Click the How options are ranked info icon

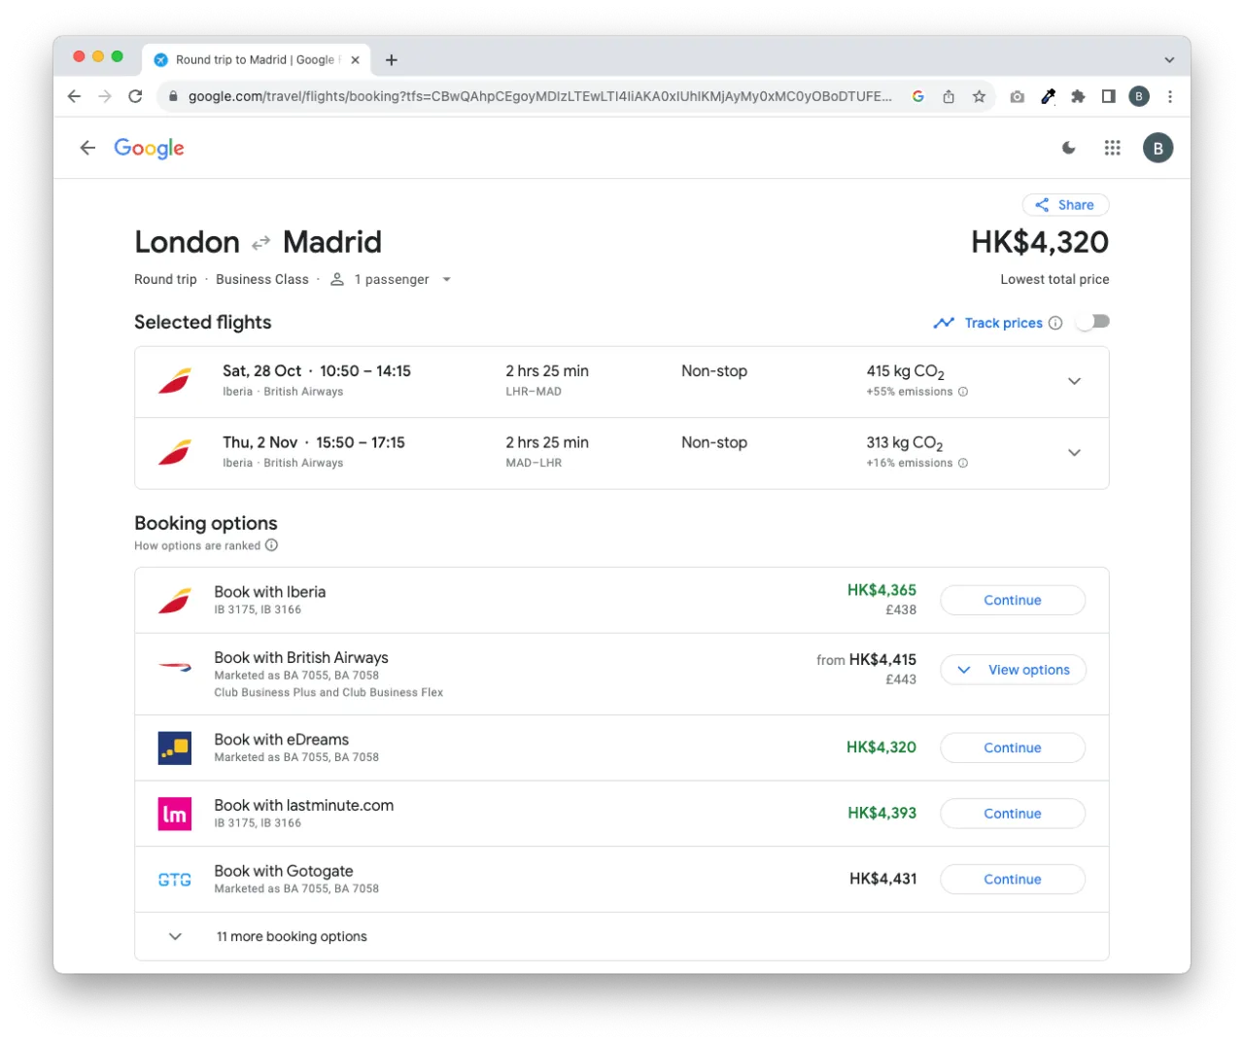pyautogui.click(x=272, y=545)
